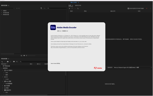The height and width of the screenshot is (96, 153).
Task: Open the 预设浏览器 panel menu icon
Action: tap(9, 59)
